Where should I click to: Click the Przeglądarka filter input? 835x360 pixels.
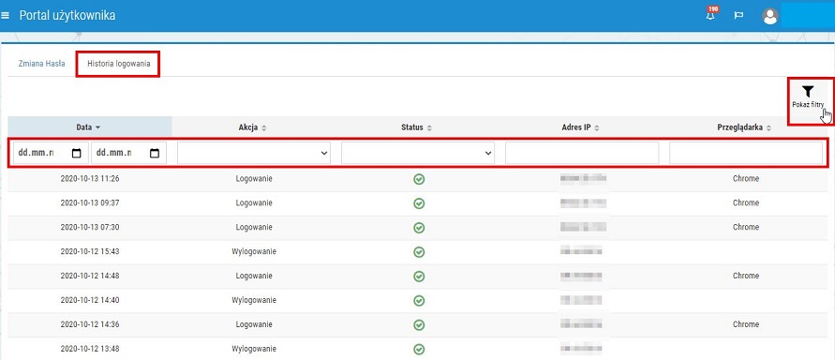coord(746,153)
